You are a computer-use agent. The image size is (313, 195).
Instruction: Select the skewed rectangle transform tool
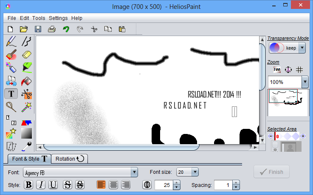coord(11,146)
